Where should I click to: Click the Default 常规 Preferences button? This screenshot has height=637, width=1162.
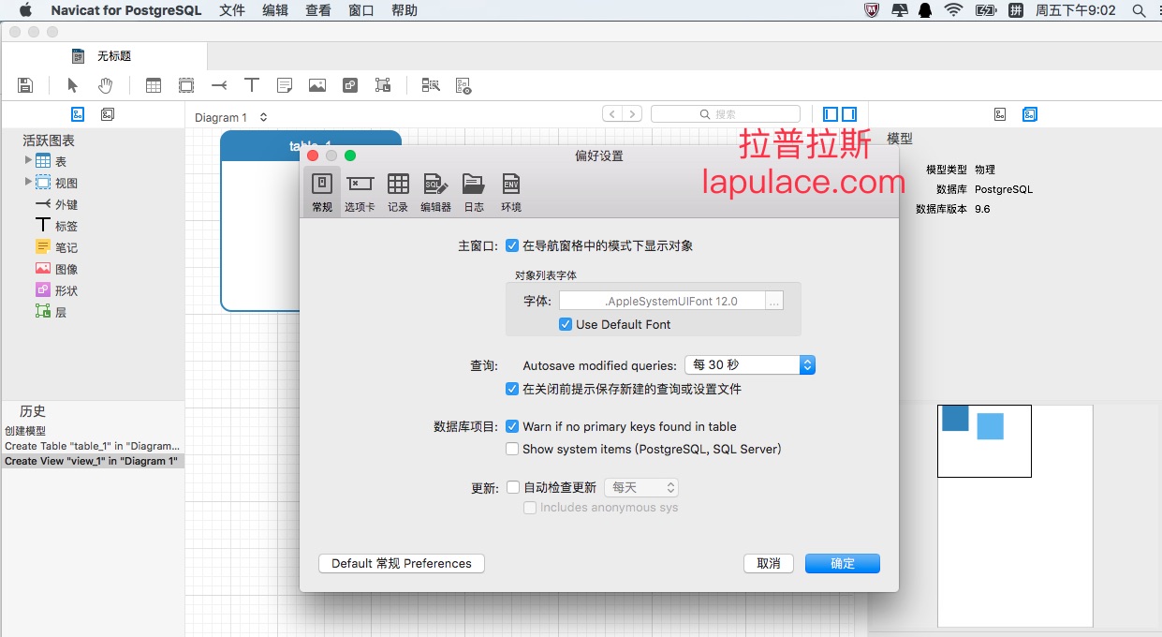(402, 563)
